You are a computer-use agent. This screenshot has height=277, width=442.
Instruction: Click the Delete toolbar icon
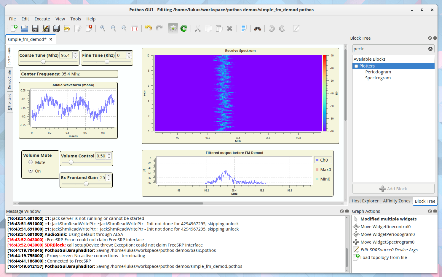point(230,28)
